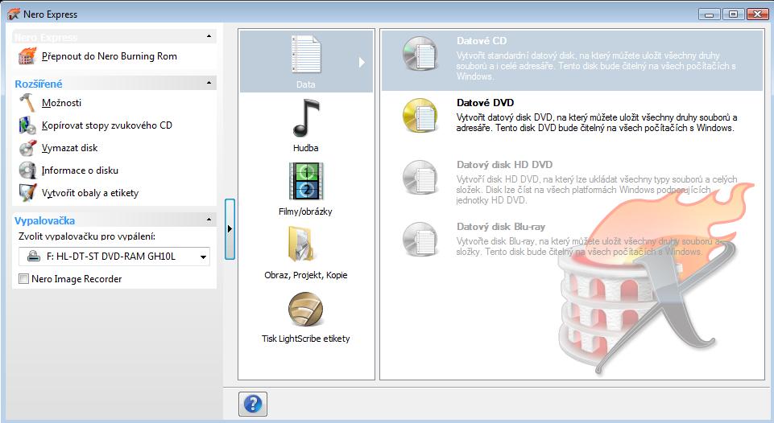The image size is (774, 423).
Task: Collapse the Nero Express section
Action: [209, 36]
